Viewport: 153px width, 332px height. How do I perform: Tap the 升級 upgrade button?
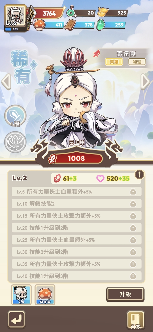[125, 294]
